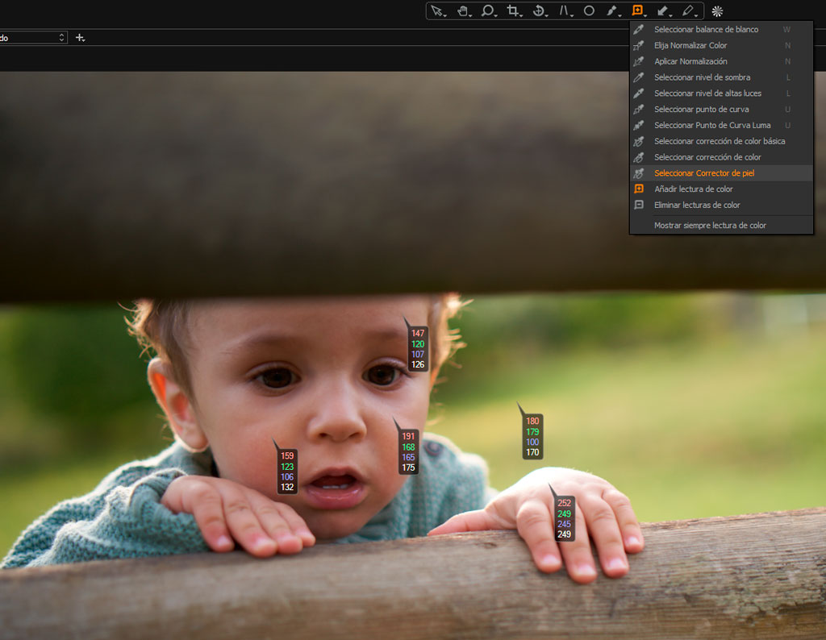Screen dimensions: 826x640
Task: Select the apply adjustments arrow tool
Action: coord(662,11)
